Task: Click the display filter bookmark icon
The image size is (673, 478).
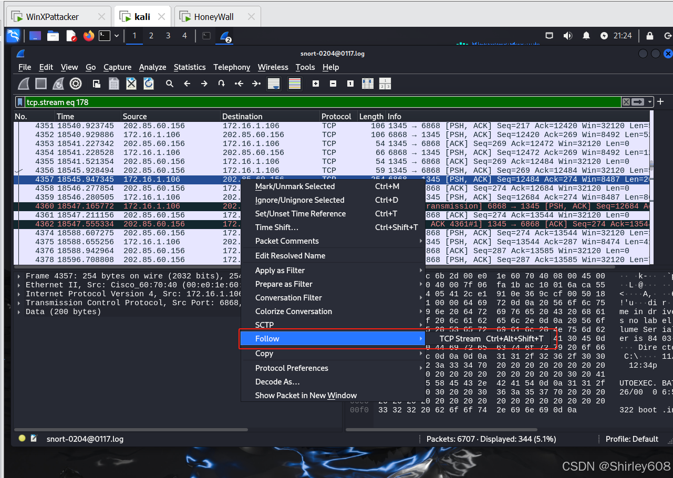Action: [20, 102]
